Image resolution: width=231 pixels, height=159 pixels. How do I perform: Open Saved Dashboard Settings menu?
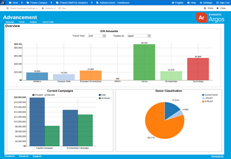(22, 8)
